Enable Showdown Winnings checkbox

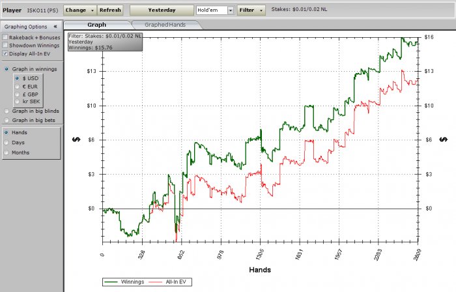pos(5,45)
